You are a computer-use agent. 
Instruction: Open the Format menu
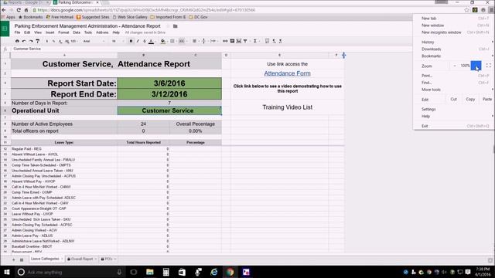pyautogui.click(x=63, y=32)
